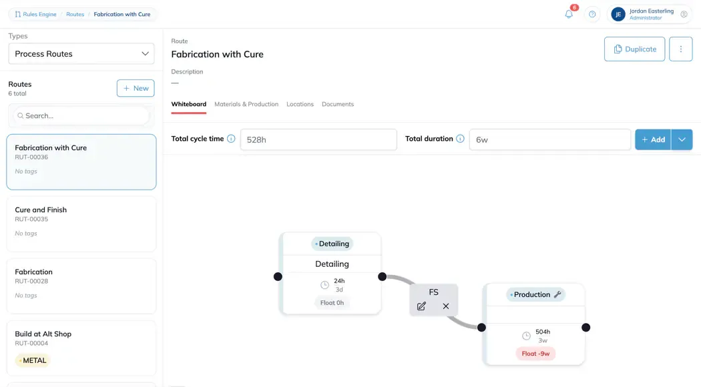Viewport: 701px width, 387px height.
Task: Open the notifications bell
Action: (x=569, y=14)
